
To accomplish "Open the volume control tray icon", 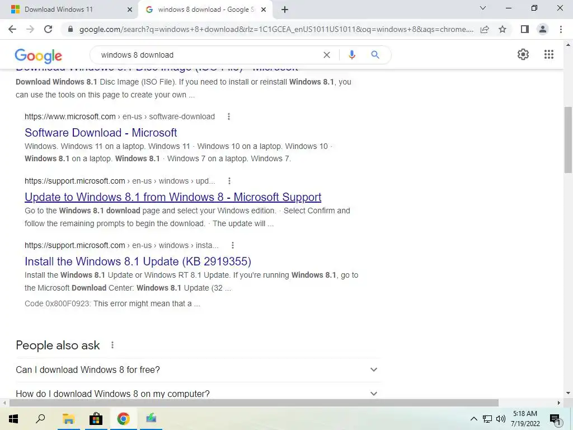I will pyautogui.click(x=501, y=419).
